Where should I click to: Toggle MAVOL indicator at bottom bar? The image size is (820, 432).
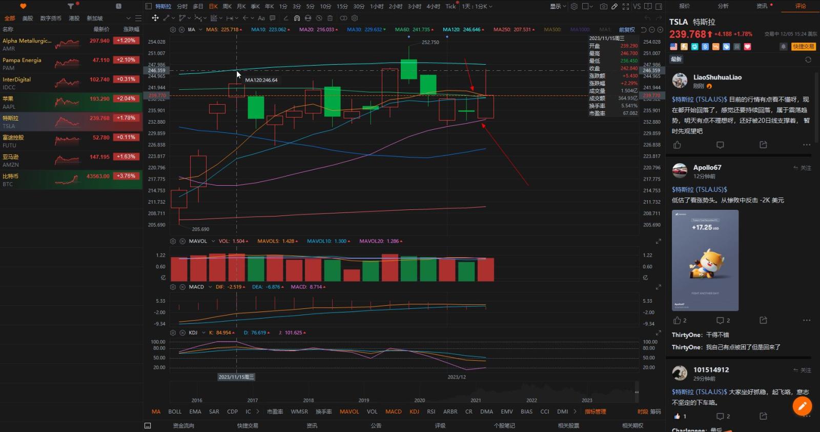coord(349,411)
